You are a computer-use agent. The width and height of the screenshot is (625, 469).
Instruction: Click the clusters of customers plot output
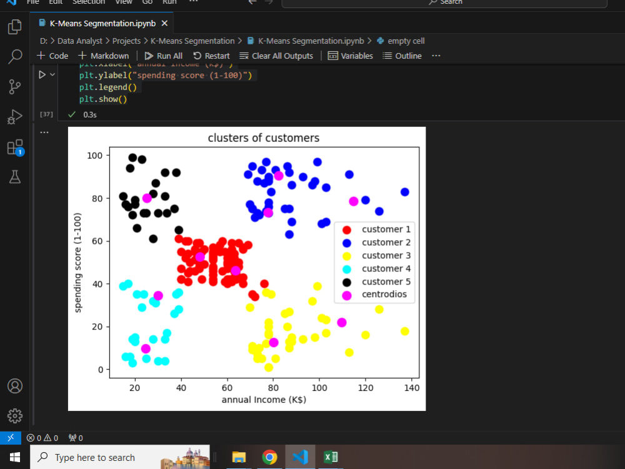(247, 268)
